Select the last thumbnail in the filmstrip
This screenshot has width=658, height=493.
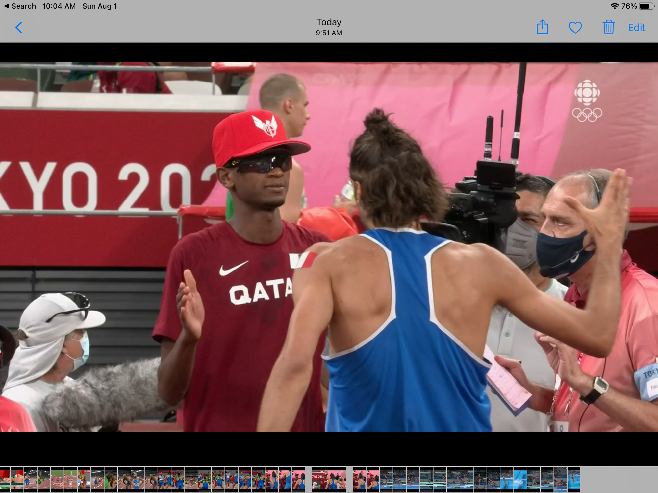[x=573, y=479]
